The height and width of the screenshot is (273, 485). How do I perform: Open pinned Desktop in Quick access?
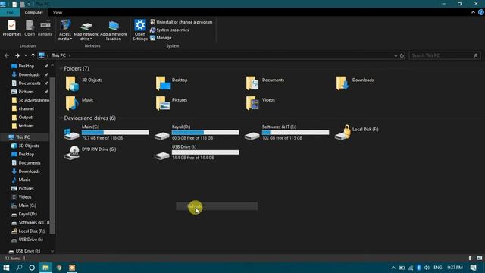coord(27,66)
